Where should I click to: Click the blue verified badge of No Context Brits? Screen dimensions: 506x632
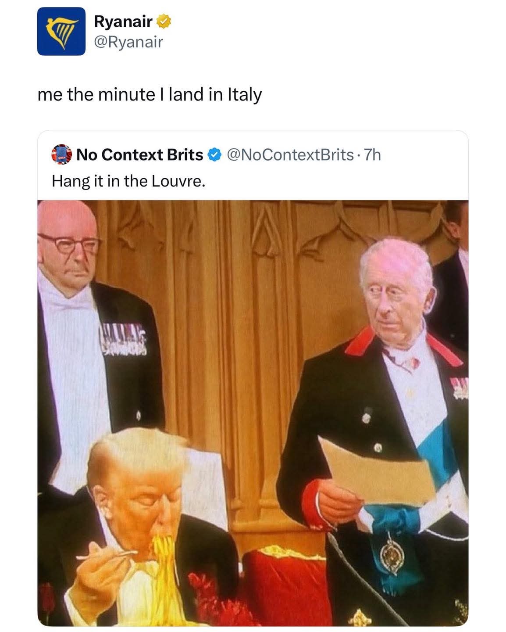click(214, 154)
